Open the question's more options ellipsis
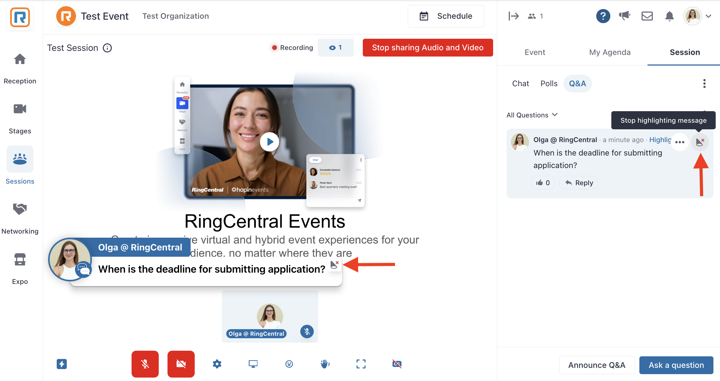 coord(680,142)
